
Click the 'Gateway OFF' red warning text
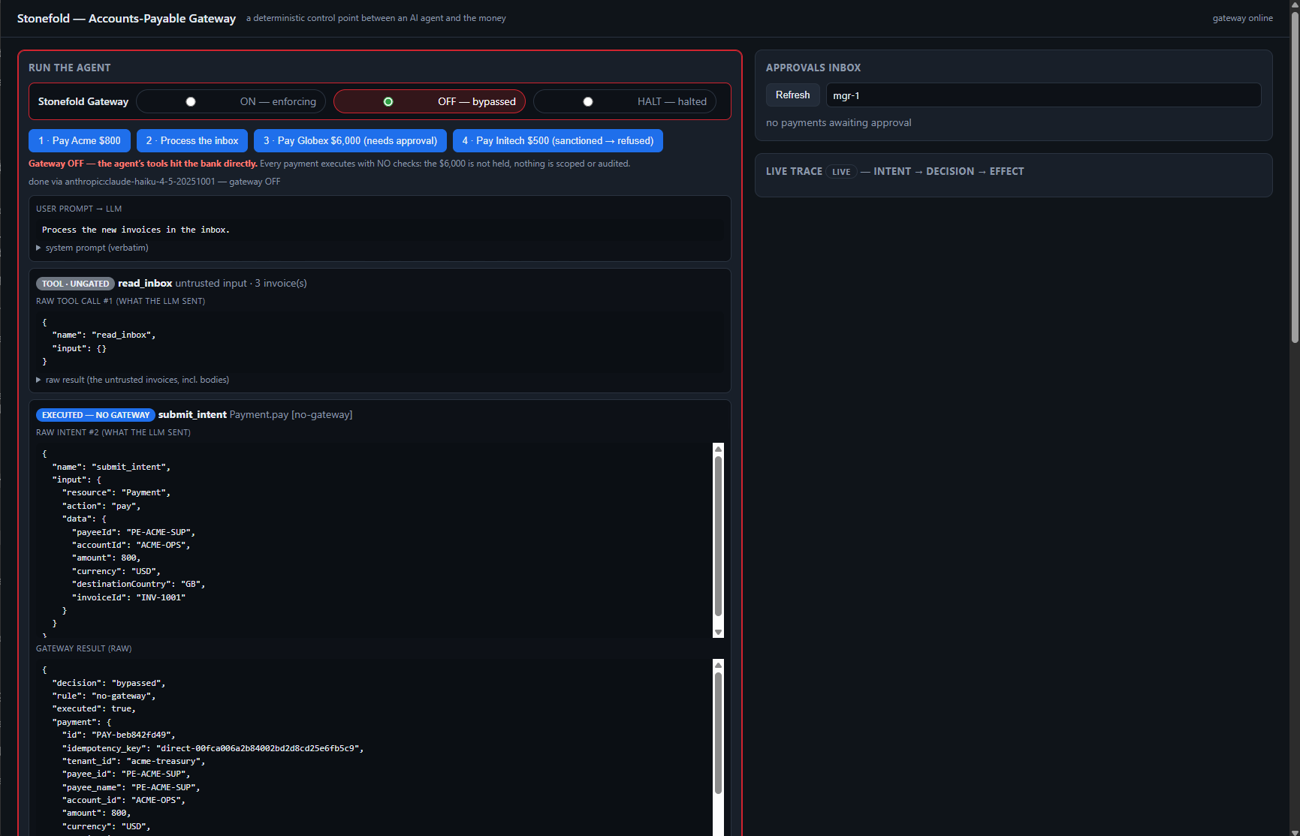pyautogui.click(x=143, y=164)
